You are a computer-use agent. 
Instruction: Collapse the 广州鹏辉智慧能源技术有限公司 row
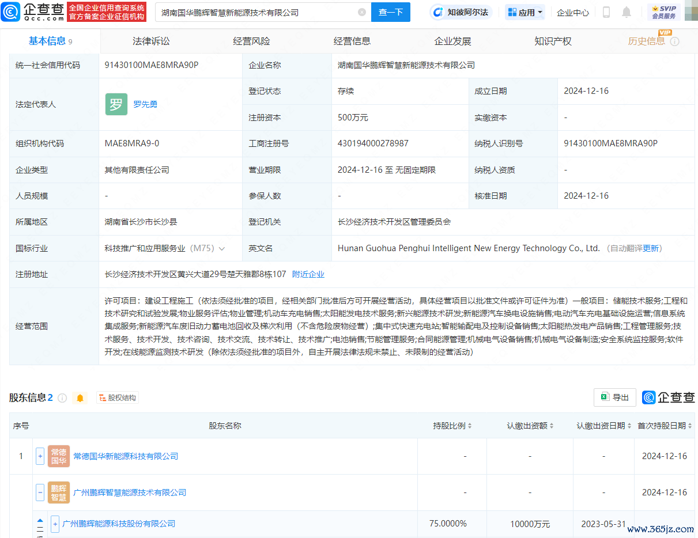40,492
